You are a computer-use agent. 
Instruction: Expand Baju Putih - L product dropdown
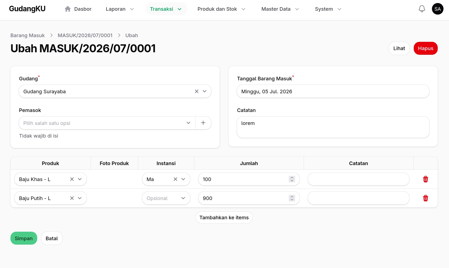(80, 198)
